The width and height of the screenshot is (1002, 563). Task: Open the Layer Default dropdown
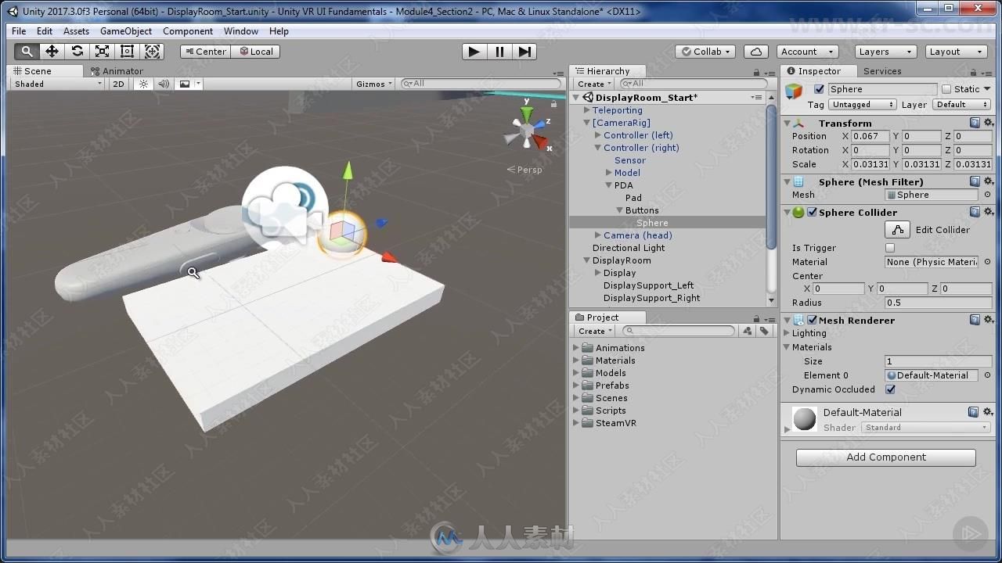click(x=961, y=105)
